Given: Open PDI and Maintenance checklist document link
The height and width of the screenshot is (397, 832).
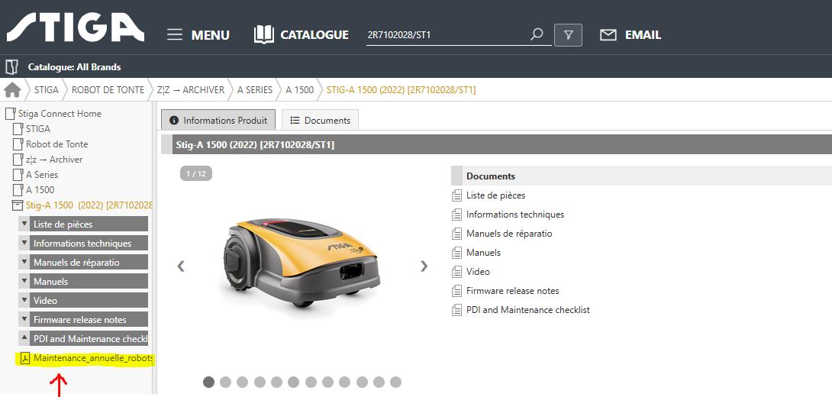Looking at the screenshot, I should (x=528, y=310).
